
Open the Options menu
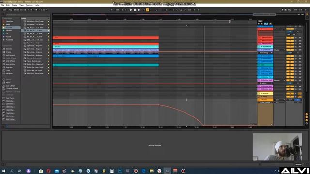point(29,5)
